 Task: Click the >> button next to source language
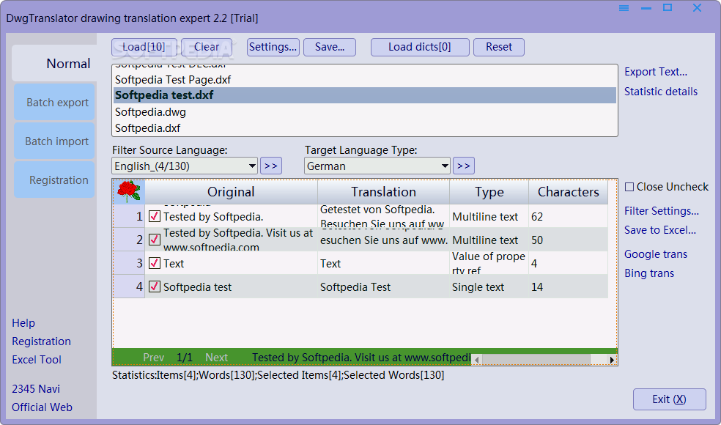pyautogui.click(x=271, y=166)
